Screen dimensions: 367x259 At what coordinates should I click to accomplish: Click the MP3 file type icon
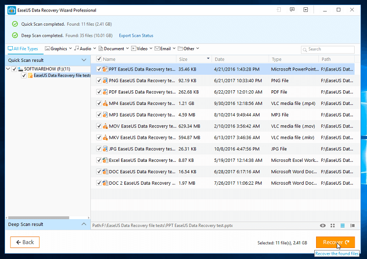point(106,115)
